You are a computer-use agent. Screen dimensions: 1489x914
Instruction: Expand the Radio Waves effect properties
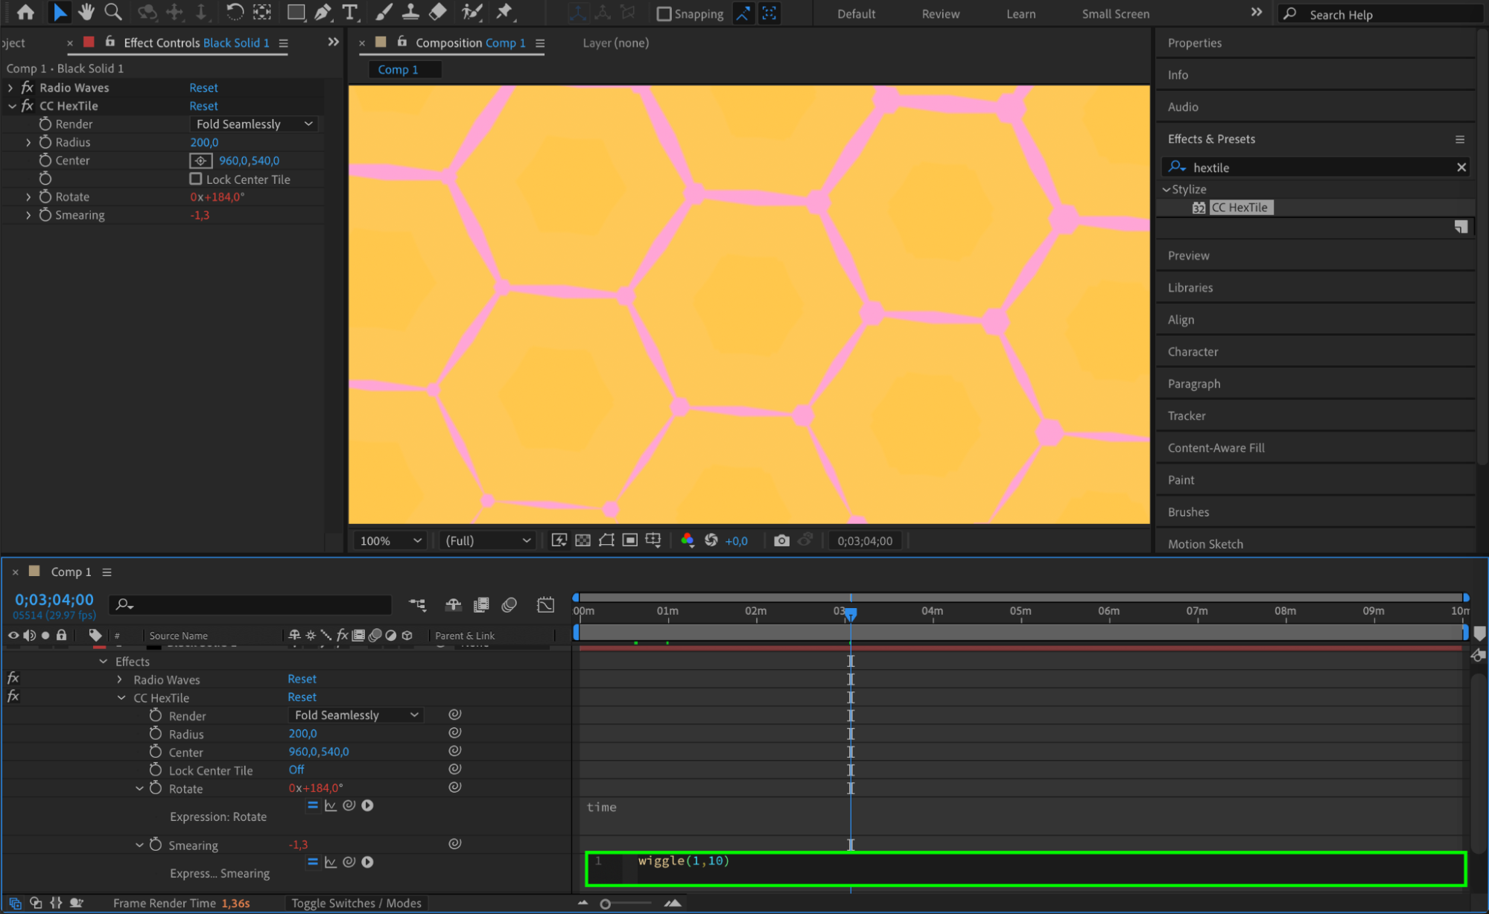click(10, 88)
